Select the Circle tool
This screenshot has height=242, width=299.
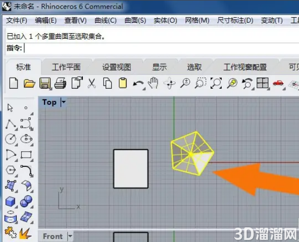pyautogui.click(x=11, y=139)
